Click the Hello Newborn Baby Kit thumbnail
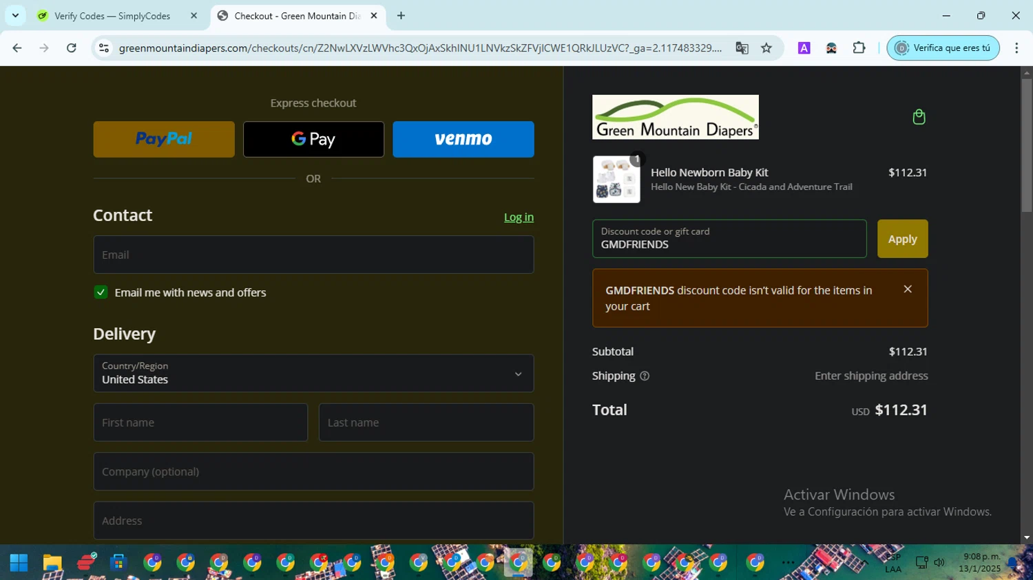 [x=616, y=179]
